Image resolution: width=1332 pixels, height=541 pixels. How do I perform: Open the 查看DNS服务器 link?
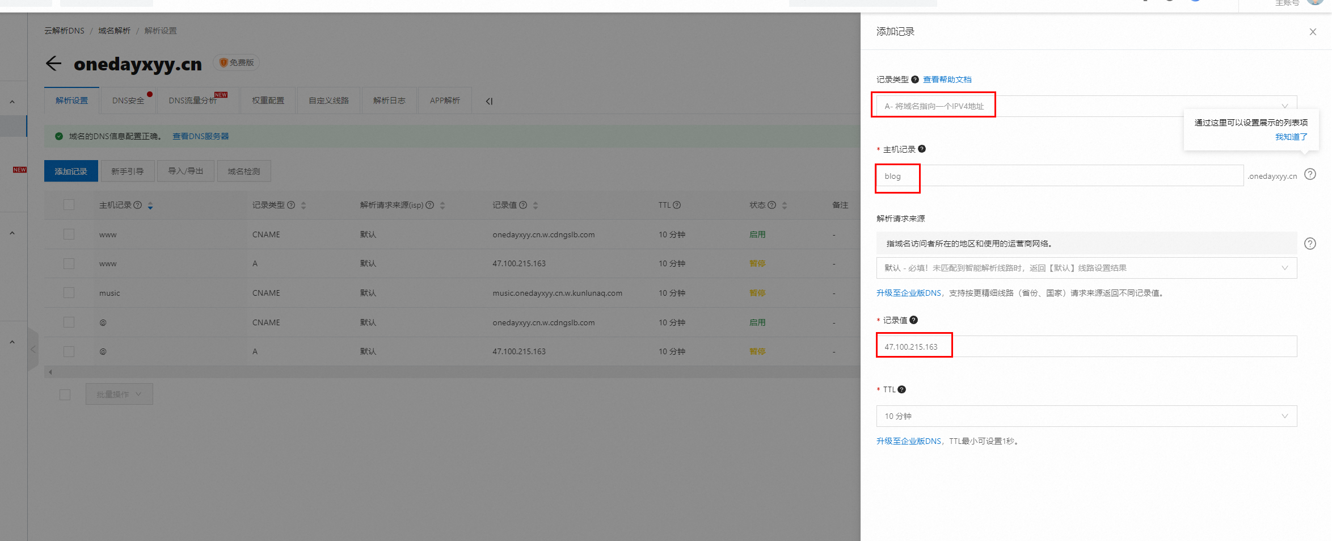pyautogui.click(x=201, y=136)
